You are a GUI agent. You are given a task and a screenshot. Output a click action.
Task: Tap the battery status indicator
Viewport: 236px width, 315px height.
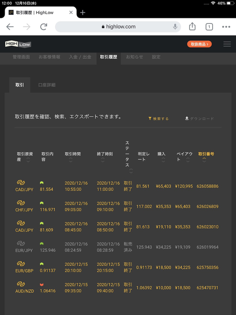click(231, 3)
